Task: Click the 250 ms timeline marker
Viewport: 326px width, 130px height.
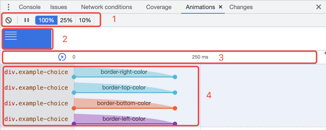Action: (200, 57)
